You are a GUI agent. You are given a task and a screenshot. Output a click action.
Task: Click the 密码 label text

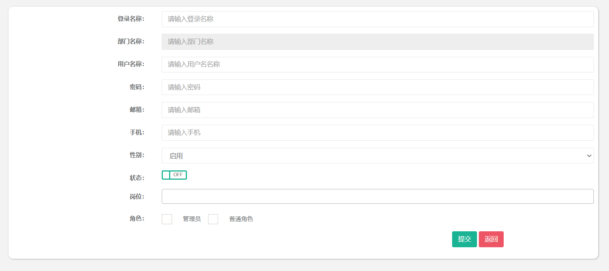137,87
